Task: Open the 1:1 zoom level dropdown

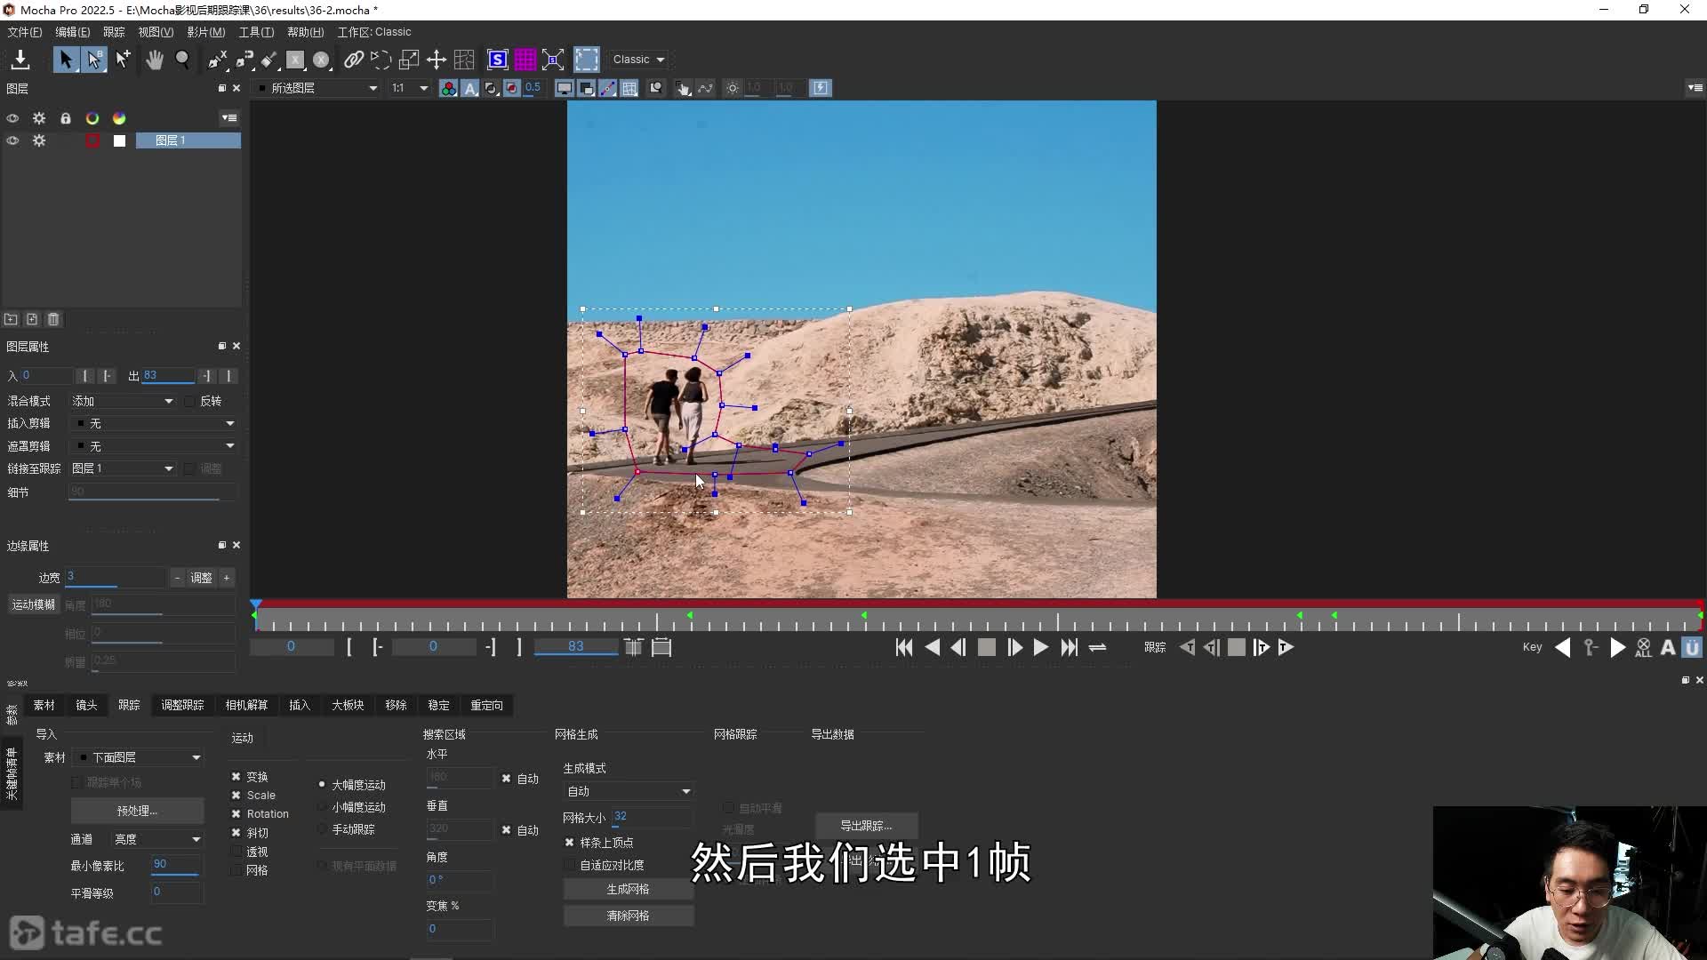Action: pos(410,88)
